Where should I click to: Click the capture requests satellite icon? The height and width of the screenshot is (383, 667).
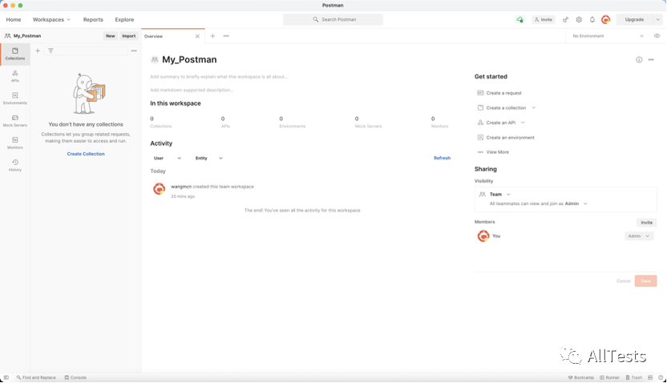coord(565,19)
